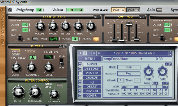178x106 pixels.
Task: Enable the PHASER effect checkbox
Action: pyautogui.click(x=80, y=73)
